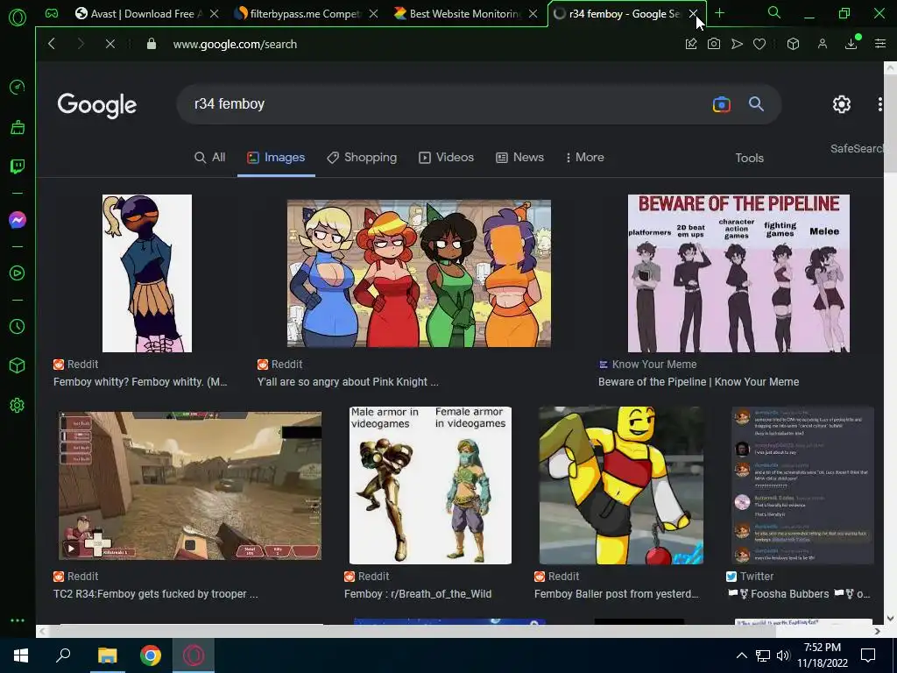The height and width of the screenshot is (673, 897).
Task: Select the All results tab
Action: click(x=209, y=158)
